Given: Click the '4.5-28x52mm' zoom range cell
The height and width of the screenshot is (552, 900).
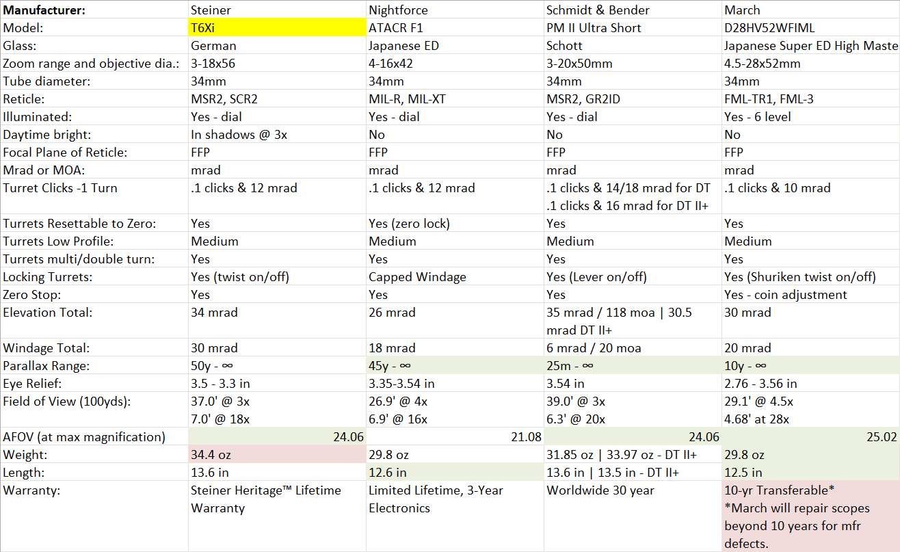Looking at the screenshot, I should (x=811, y=64).
